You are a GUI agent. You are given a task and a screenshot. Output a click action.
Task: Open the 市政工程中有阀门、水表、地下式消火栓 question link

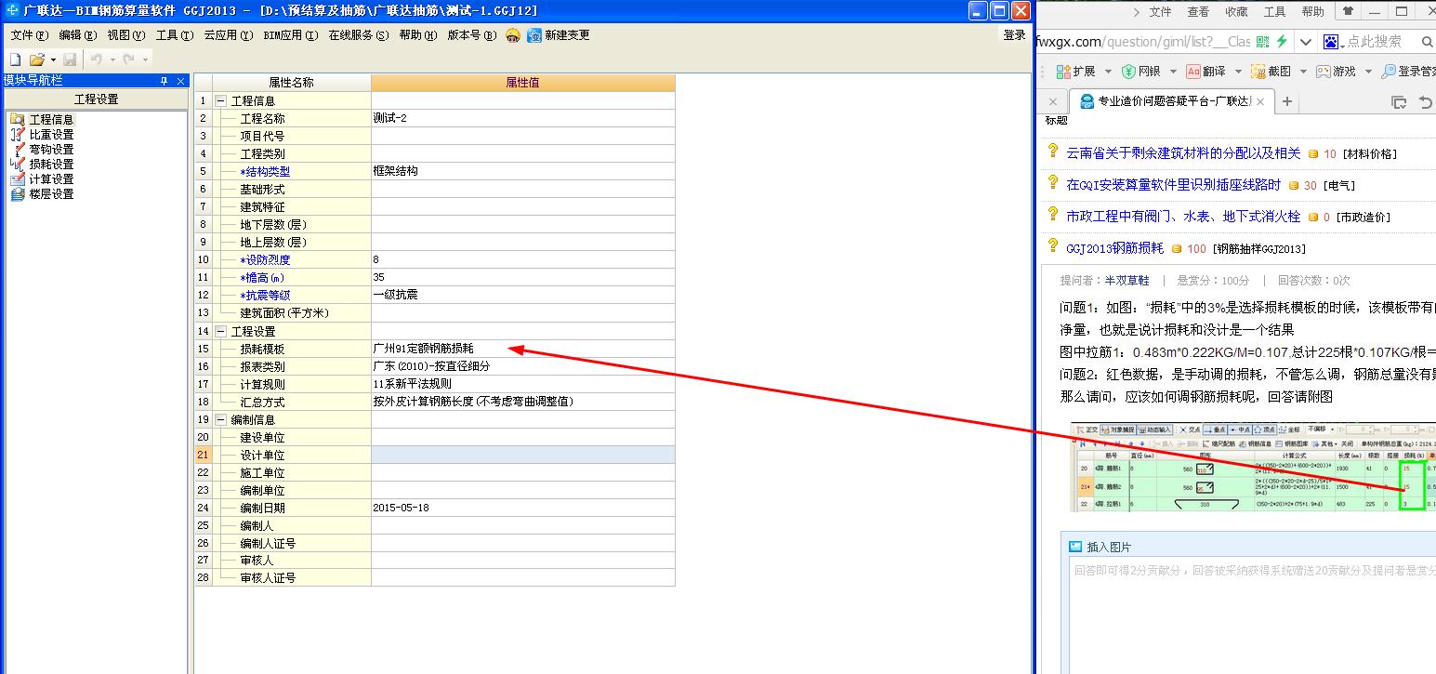[x=1183, y=216]
